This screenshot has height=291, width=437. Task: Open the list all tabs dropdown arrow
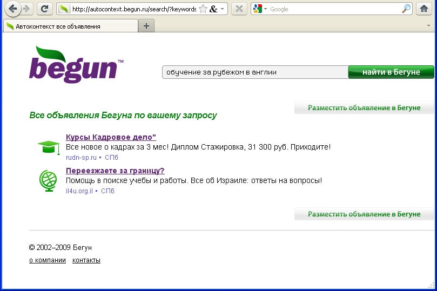tap(428, 25)
